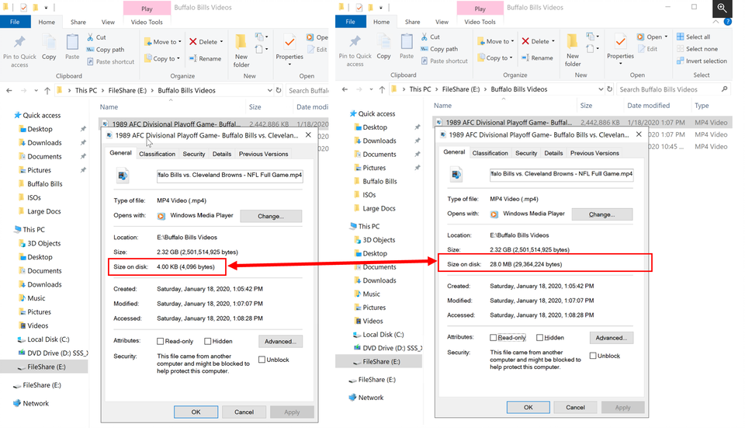Click Select all in right window ribbon
The image size is (745, 428).
click(693, 37)
